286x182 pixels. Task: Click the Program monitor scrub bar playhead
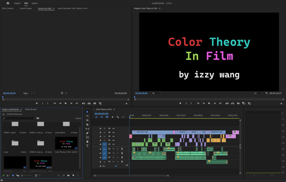coord(135,98)
